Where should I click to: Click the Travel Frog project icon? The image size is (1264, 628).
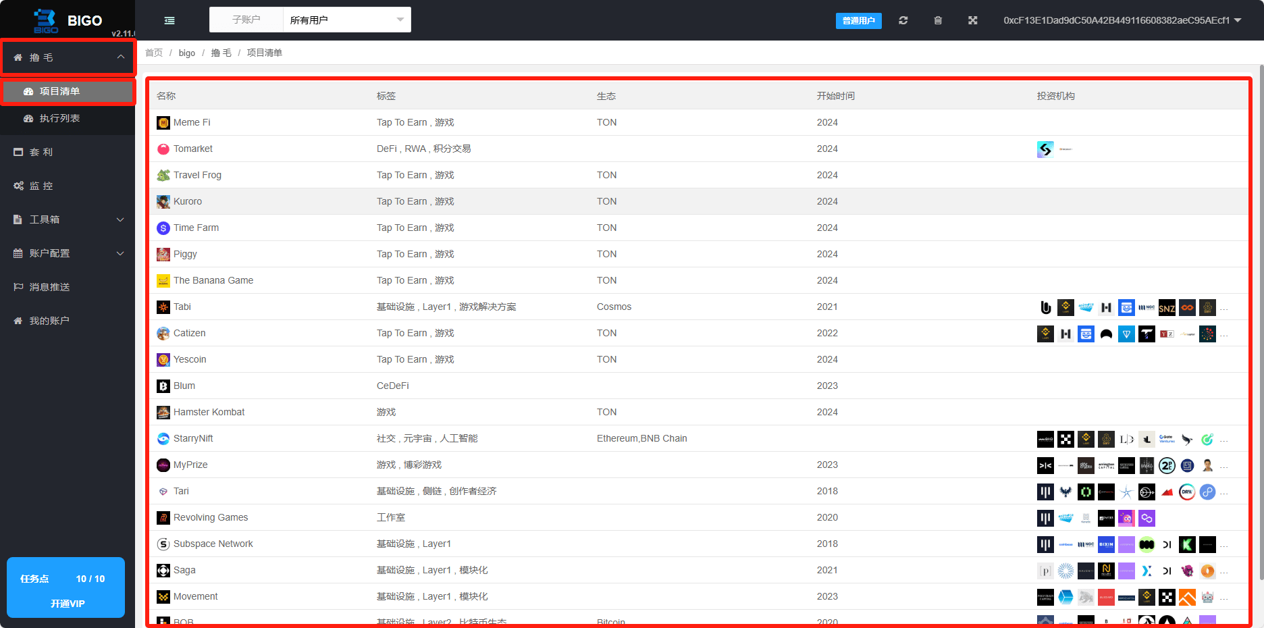[163, 176]
